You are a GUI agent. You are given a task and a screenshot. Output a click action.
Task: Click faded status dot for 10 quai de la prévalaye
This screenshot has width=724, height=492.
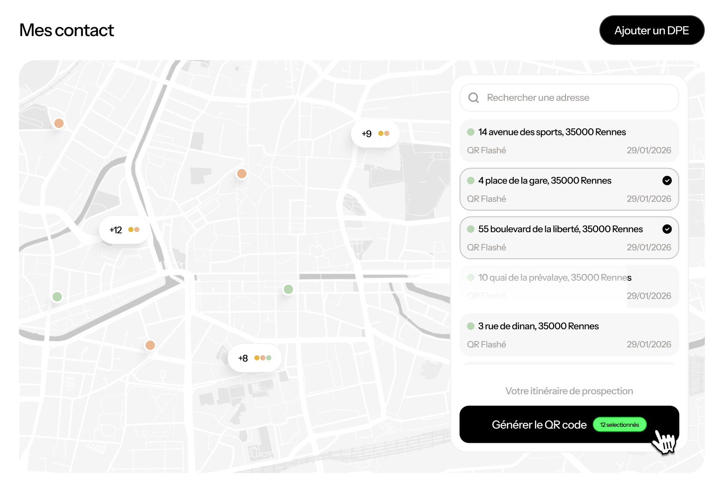(471, 278)
